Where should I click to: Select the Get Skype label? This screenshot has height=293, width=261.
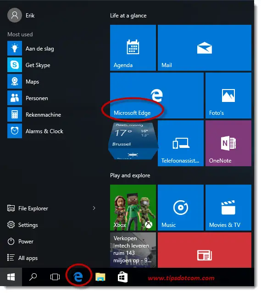(x=38, y=65)
